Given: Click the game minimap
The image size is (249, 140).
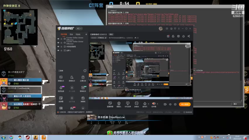Looking at the screenshot, I should [20, 27].
